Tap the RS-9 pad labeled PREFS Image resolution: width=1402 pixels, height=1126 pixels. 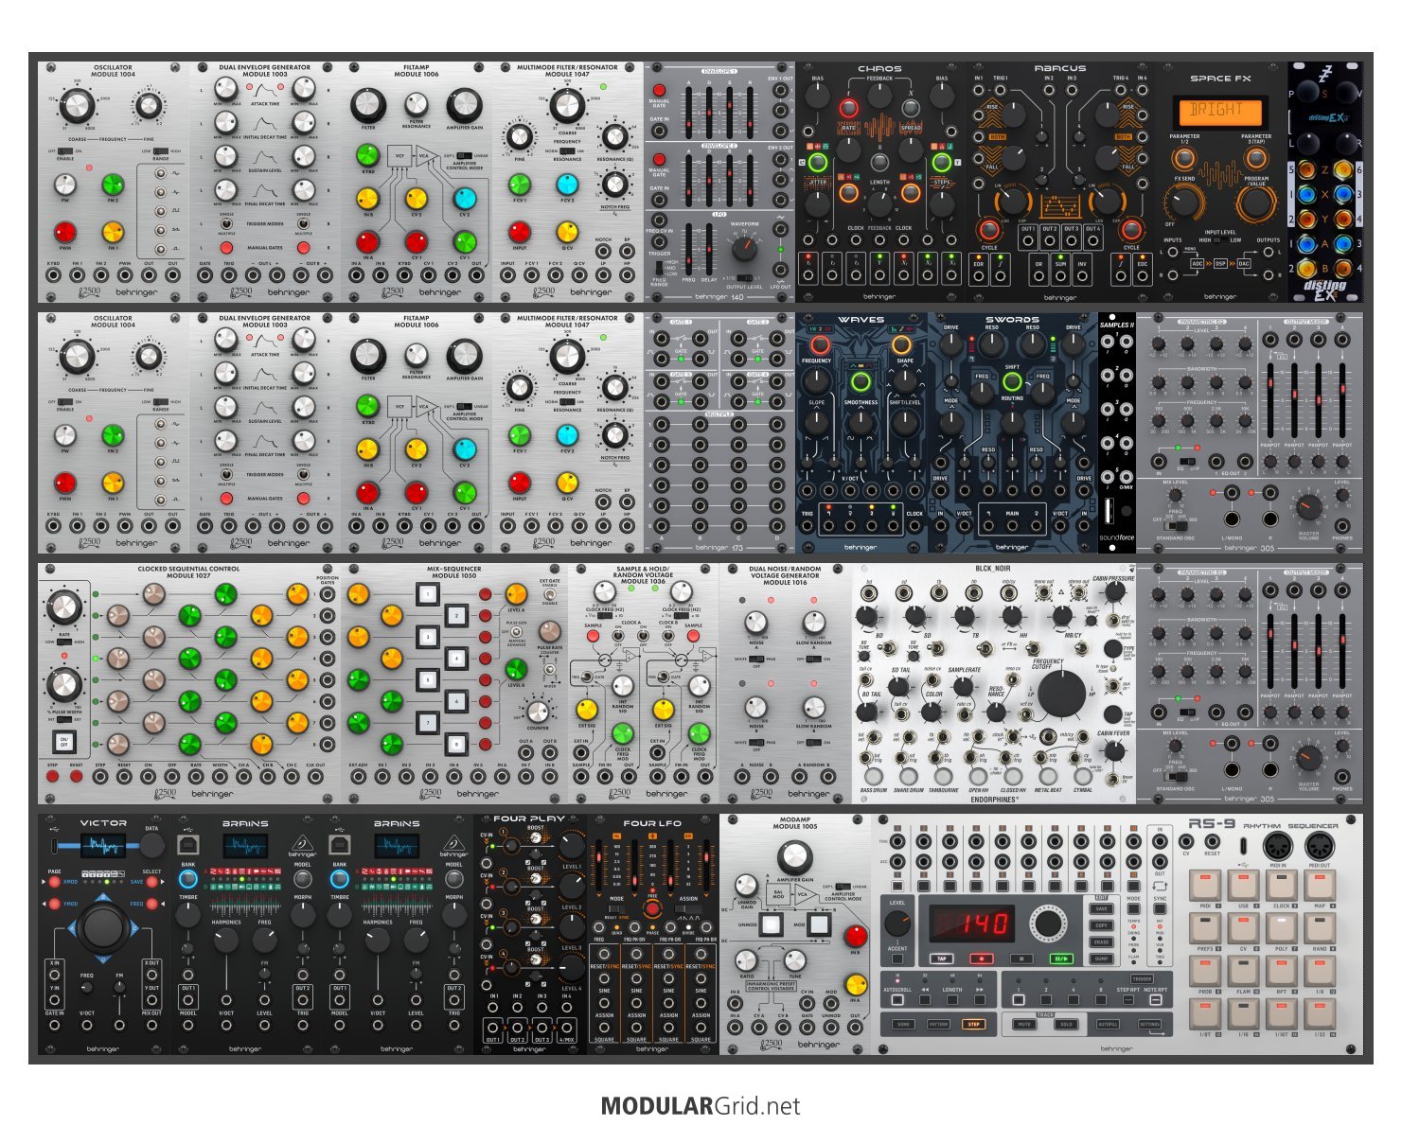[x=1205, y=928]
